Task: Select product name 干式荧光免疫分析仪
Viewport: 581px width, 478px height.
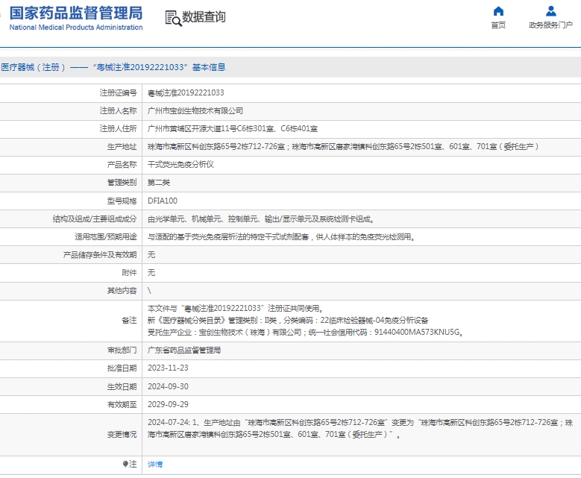Action: [x=180, y=164]
